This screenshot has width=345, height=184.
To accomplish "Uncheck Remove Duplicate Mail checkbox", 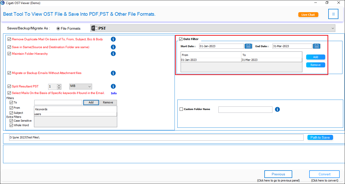I will click(9, 39).
